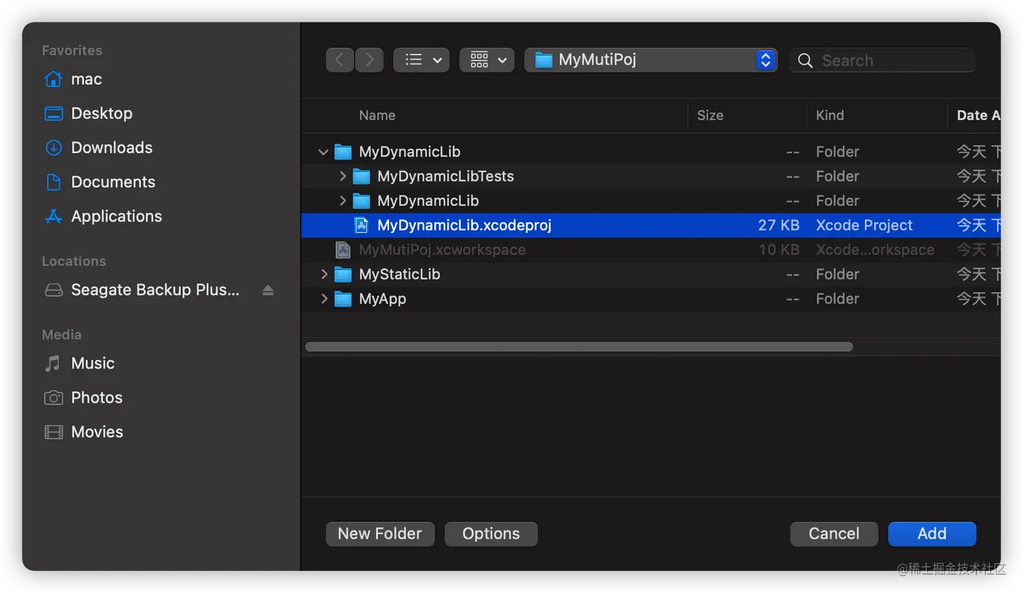Click the MyDynamicLib.xcodeproj file icon
Image resolution: width=1023 pixels, height=593 pixels.
pyautogui.click(x=362, y=225)
